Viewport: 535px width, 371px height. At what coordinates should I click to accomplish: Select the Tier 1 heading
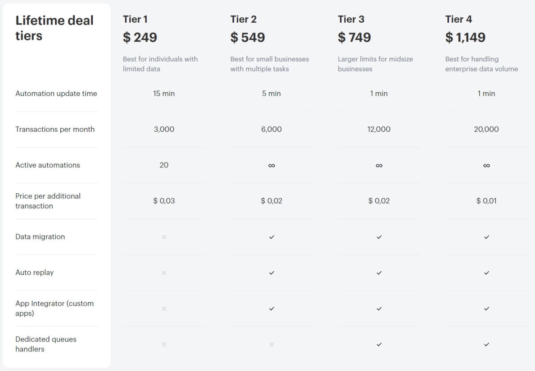135,19
